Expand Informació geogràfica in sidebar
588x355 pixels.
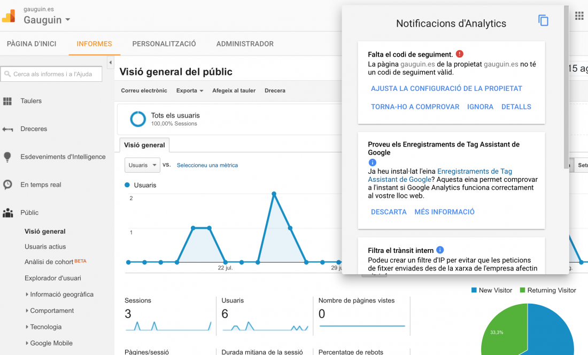(27, 295)
